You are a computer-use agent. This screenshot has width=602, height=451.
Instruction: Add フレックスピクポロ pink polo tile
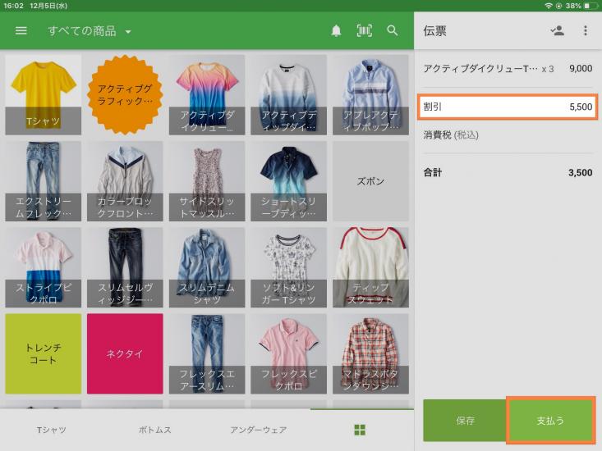click(x=288, y=353)
